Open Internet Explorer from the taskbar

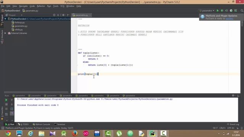30,134
